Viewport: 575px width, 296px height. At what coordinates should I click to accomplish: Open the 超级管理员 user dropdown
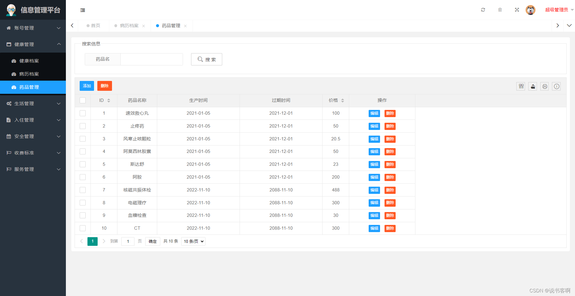coord(559,10)
